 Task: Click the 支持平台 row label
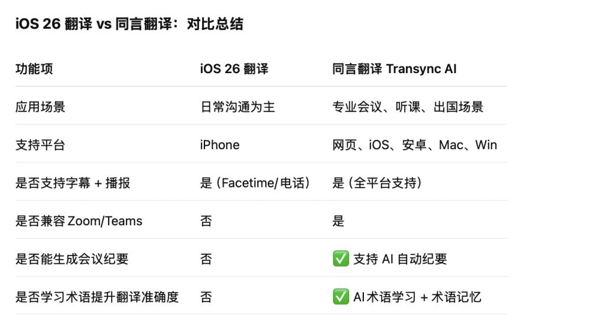coord(41,145)
